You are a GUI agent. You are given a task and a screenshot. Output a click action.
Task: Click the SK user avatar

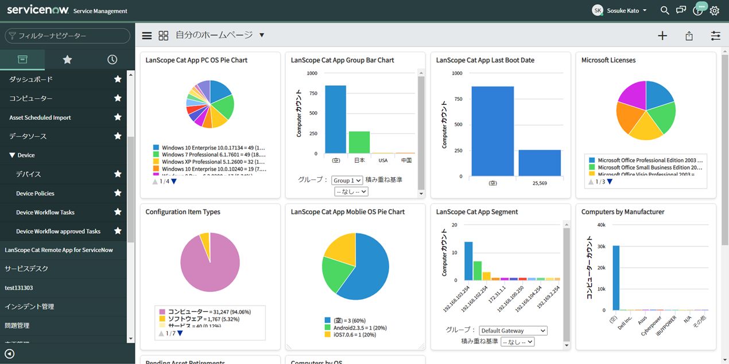click(x=598, y=10)
